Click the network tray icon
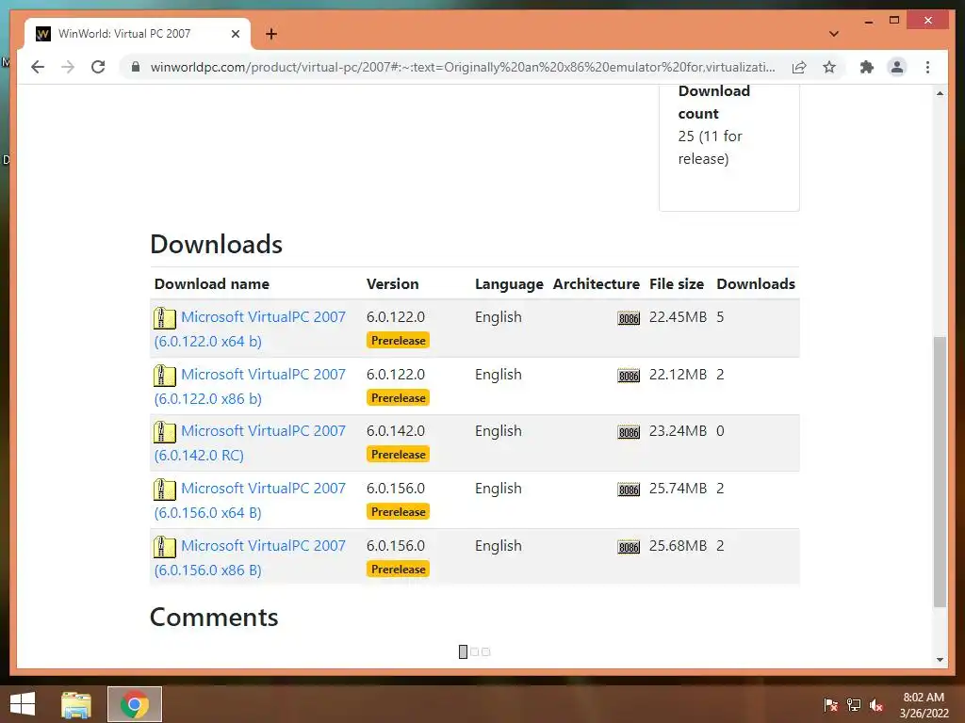 click(854, 704)
